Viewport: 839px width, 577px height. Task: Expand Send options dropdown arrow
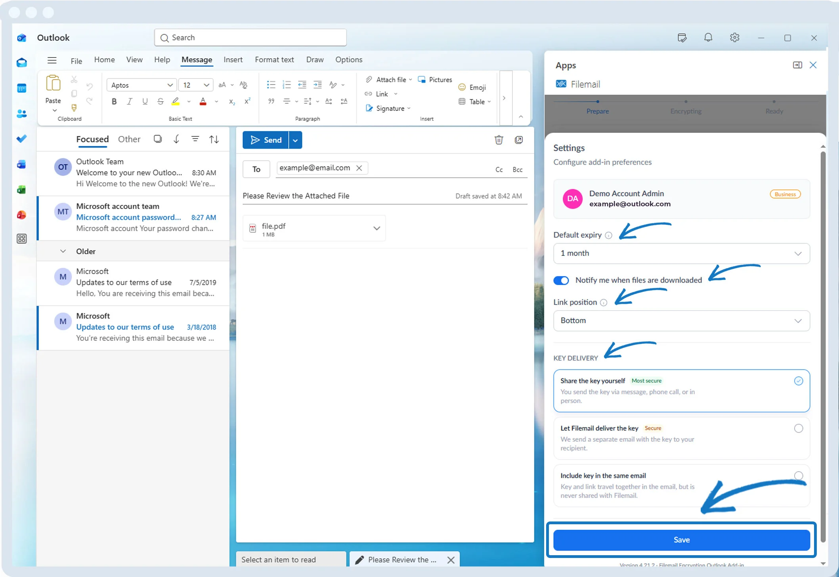click(x=295, y=140)
